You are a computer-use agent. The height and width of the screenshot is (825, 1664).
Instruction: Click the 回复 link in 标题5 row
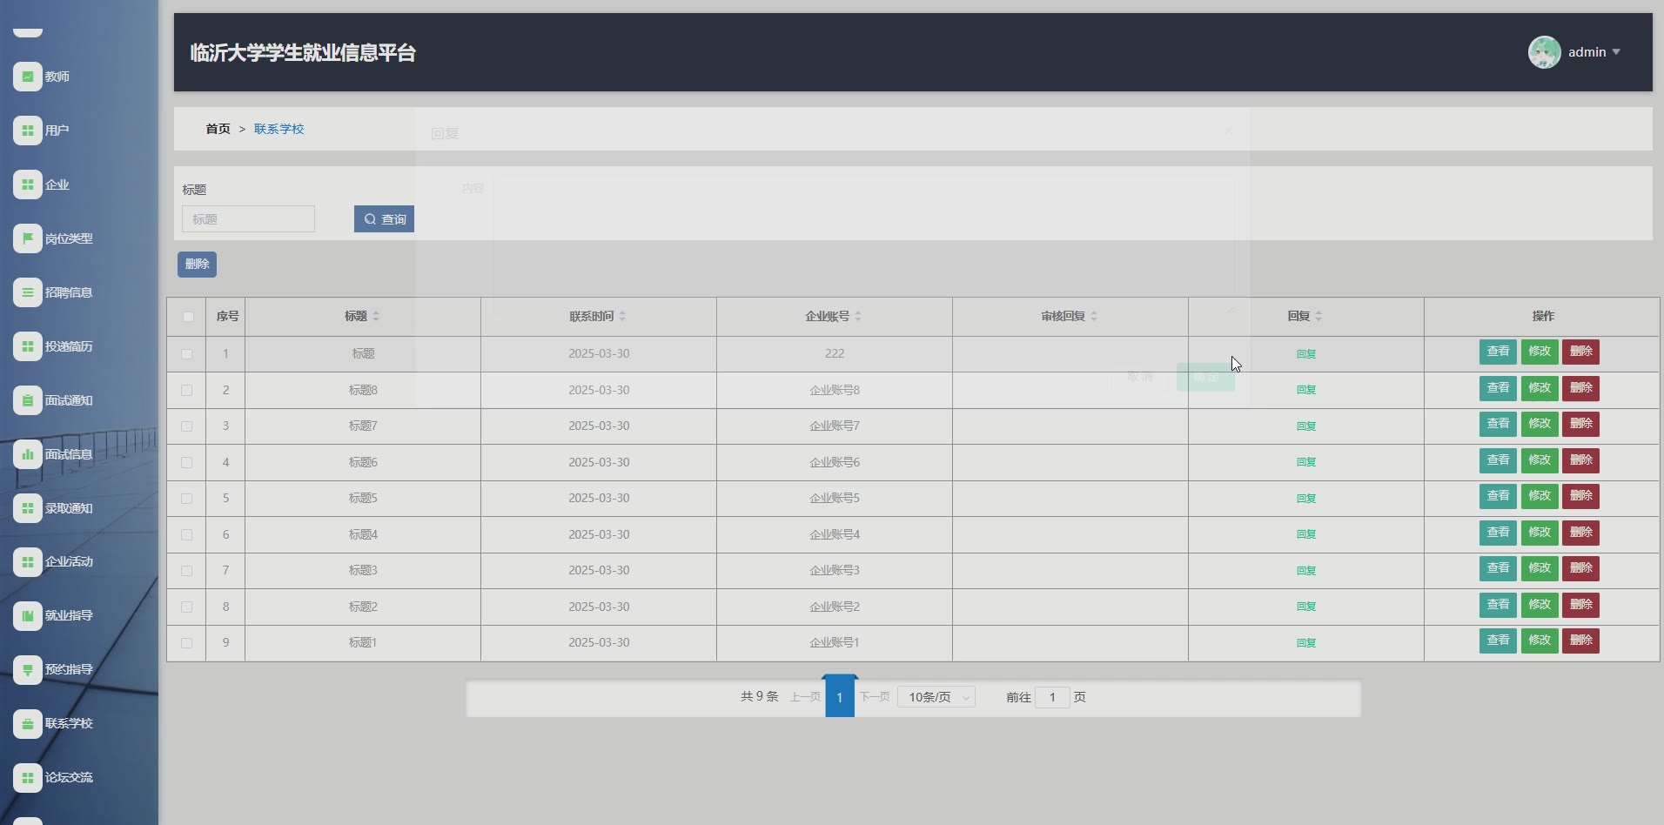point(1306,499)
